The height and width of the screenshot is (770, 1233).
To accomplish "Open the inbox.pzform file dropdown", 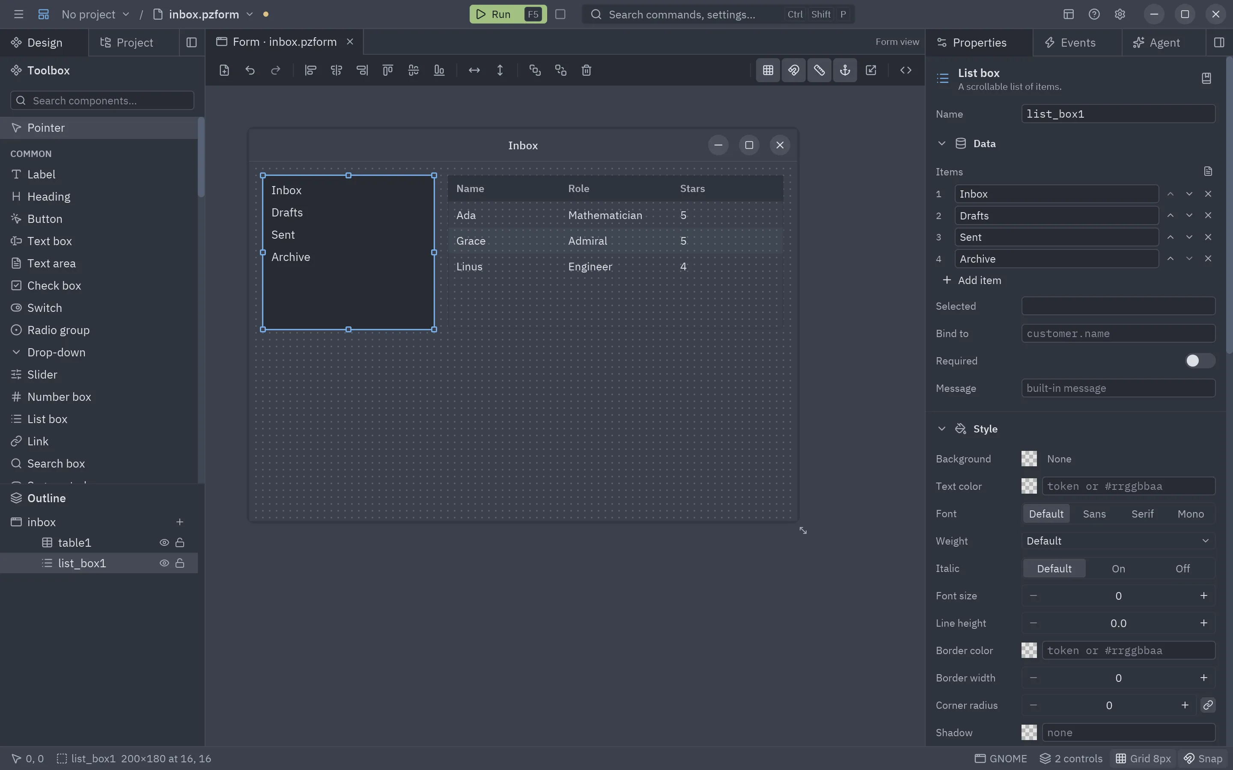I will pos(249,14).
